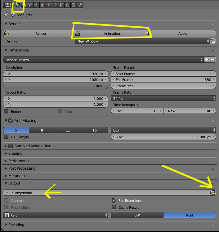Add a render preset with plus icon

pyautogui.click(x=207, y=60)
